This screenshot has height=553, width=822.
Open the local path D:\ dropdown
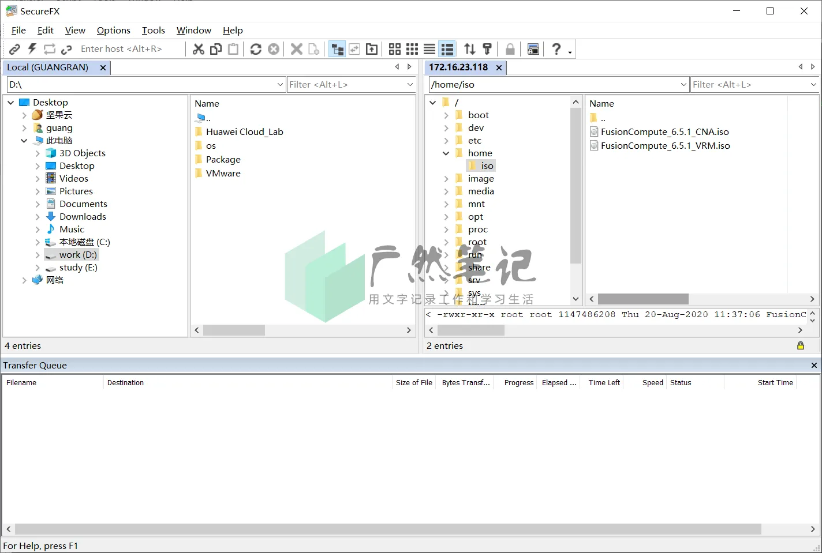(x=281, y=85)
